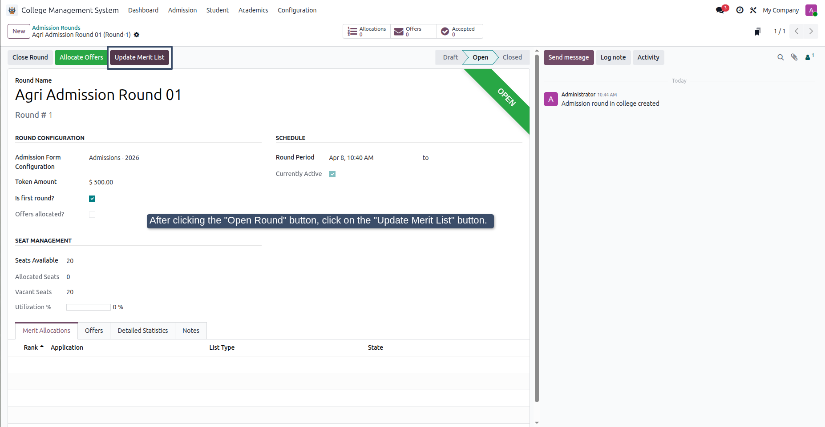
Task: Open the My Company switcher
Action: point(781,10)
